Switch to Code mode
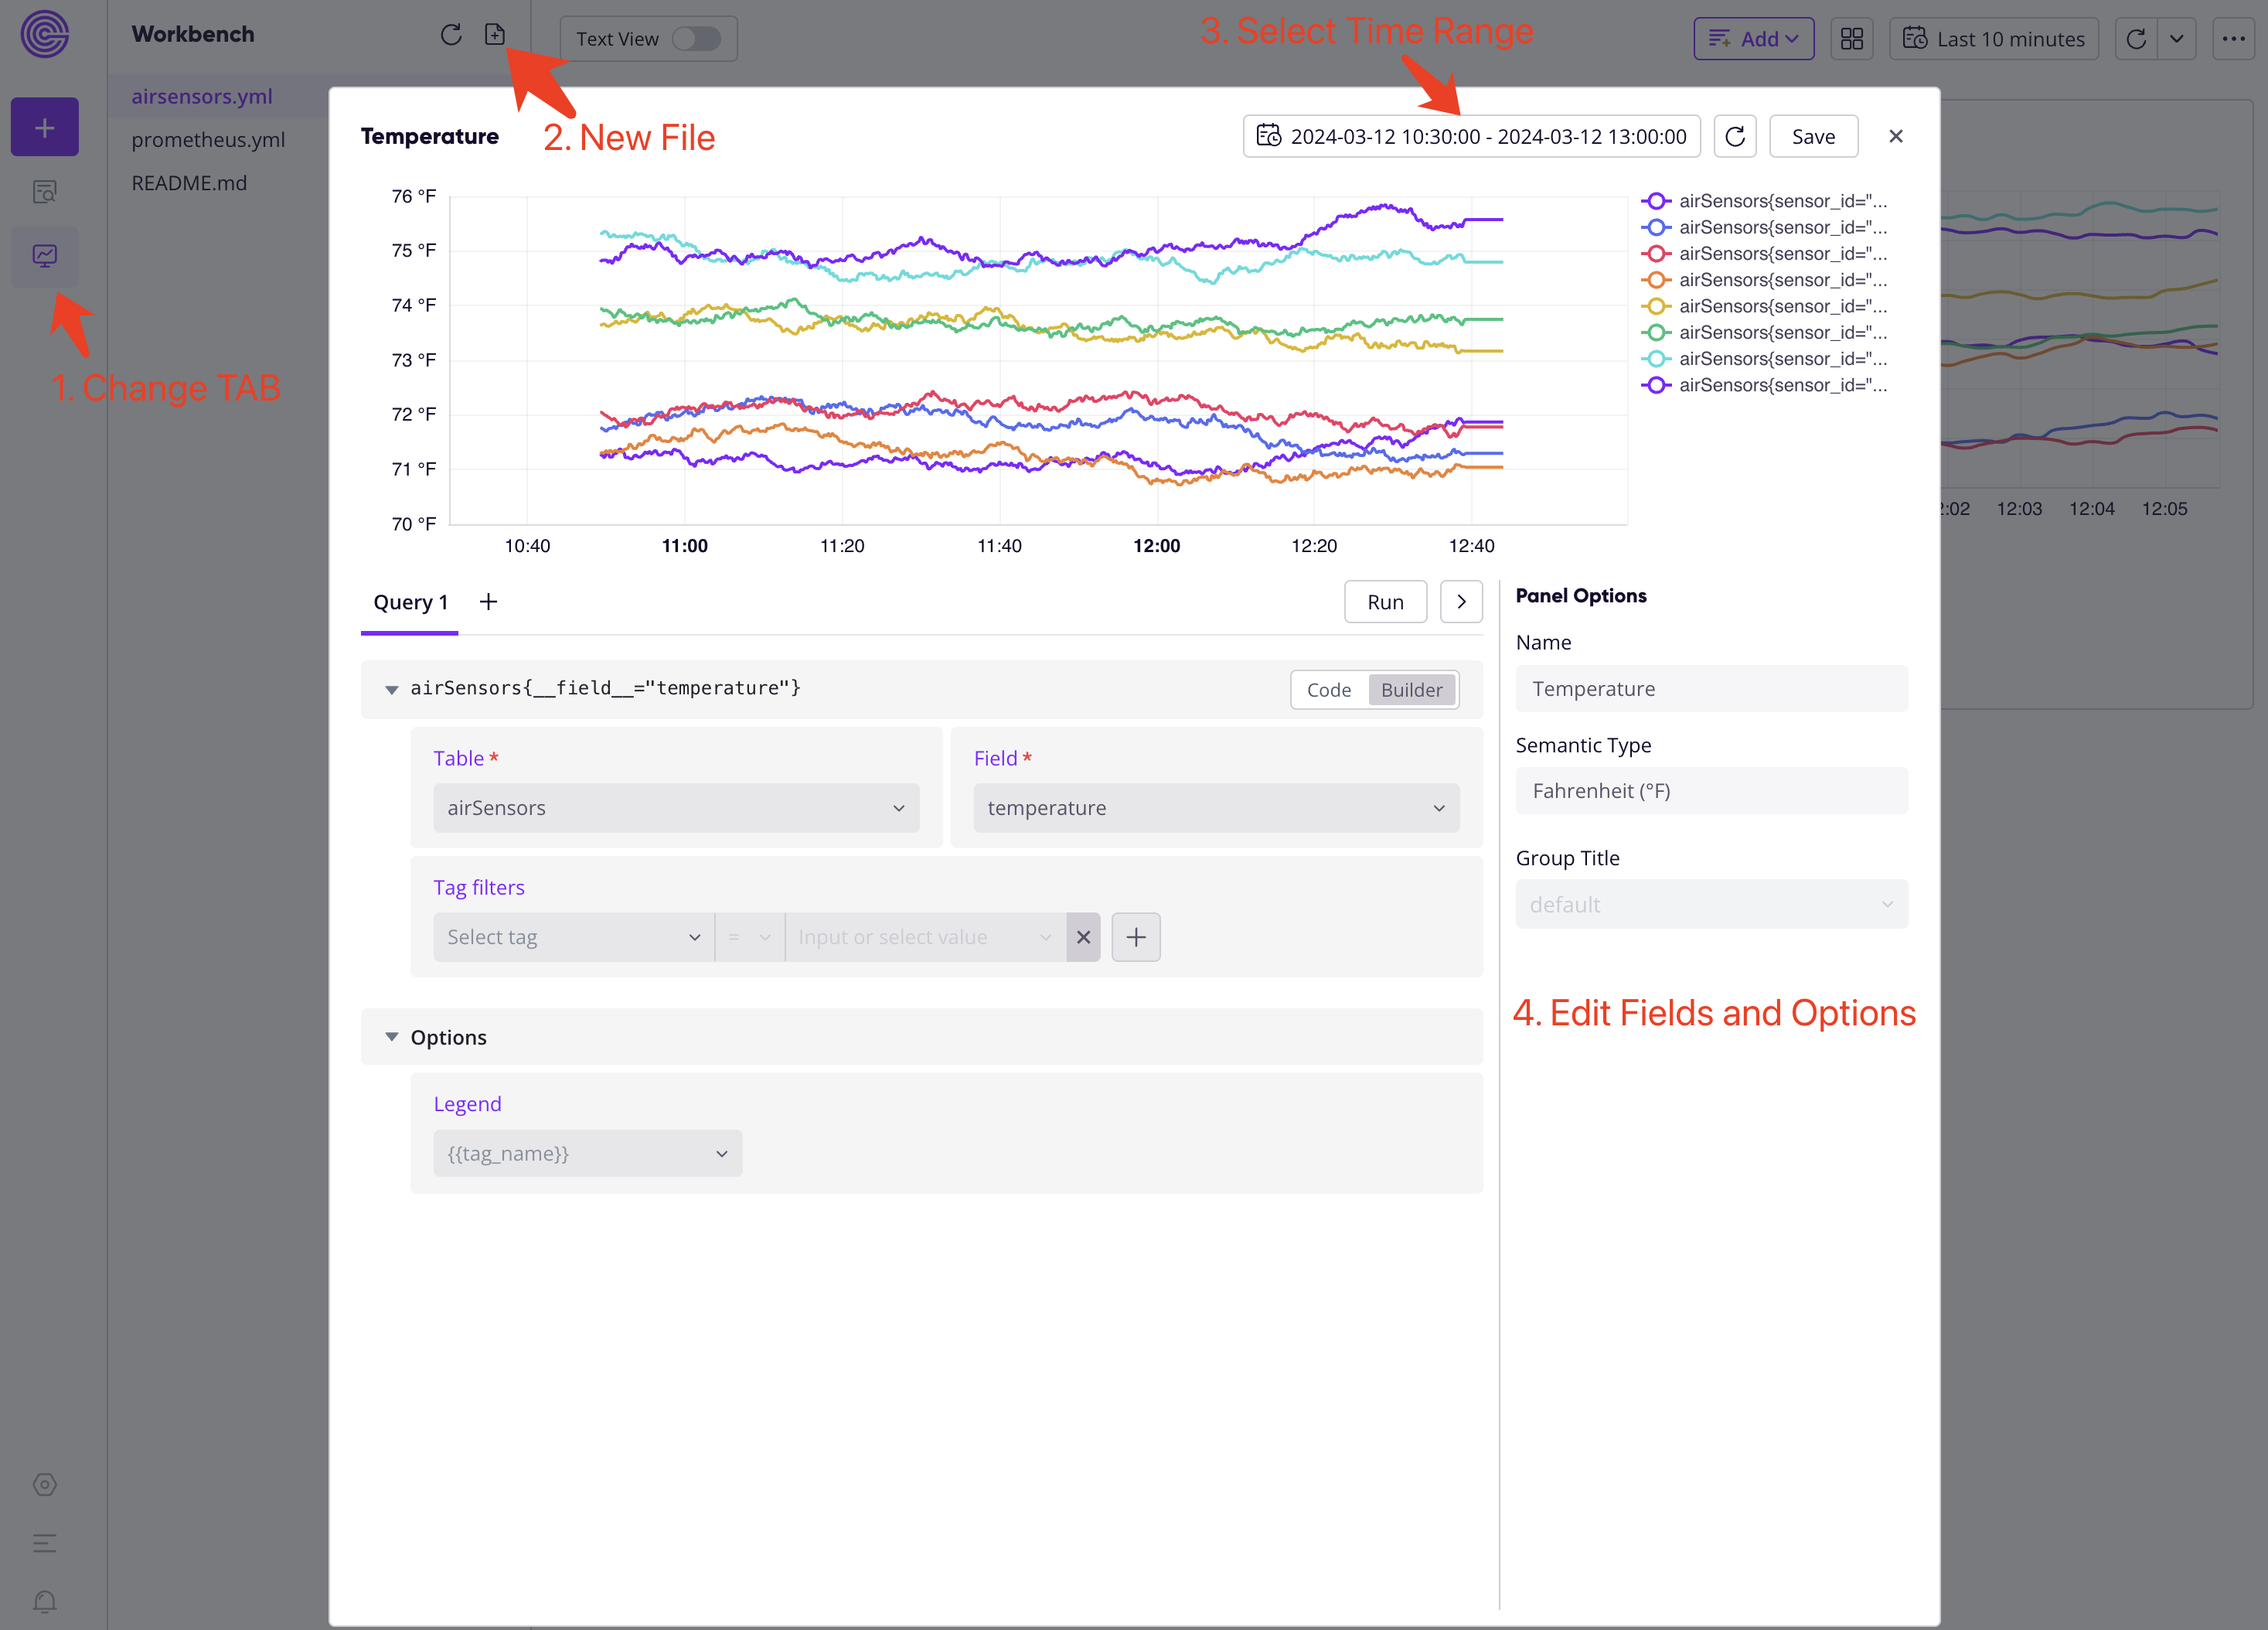This screenshot has width=2268, height=1630. [x=1328, y=690]
